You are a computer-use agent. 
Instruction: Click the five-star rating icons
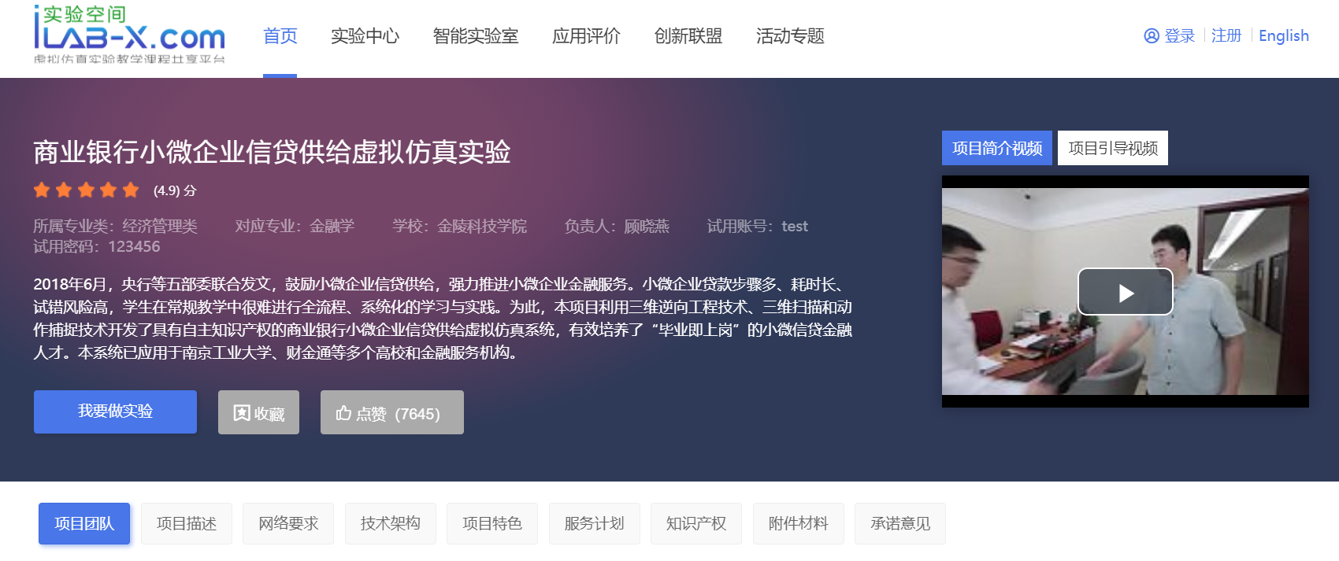point(87,190)
